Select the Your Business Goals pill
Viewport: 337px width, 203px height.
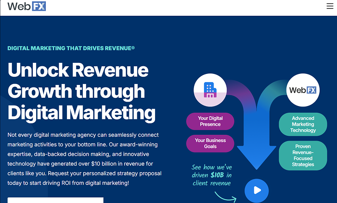pos(210,143)
